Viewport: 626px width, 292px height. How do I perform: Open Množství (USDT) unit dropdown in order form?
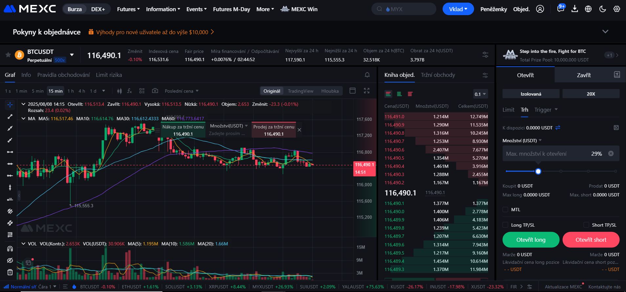coord(522,141)
